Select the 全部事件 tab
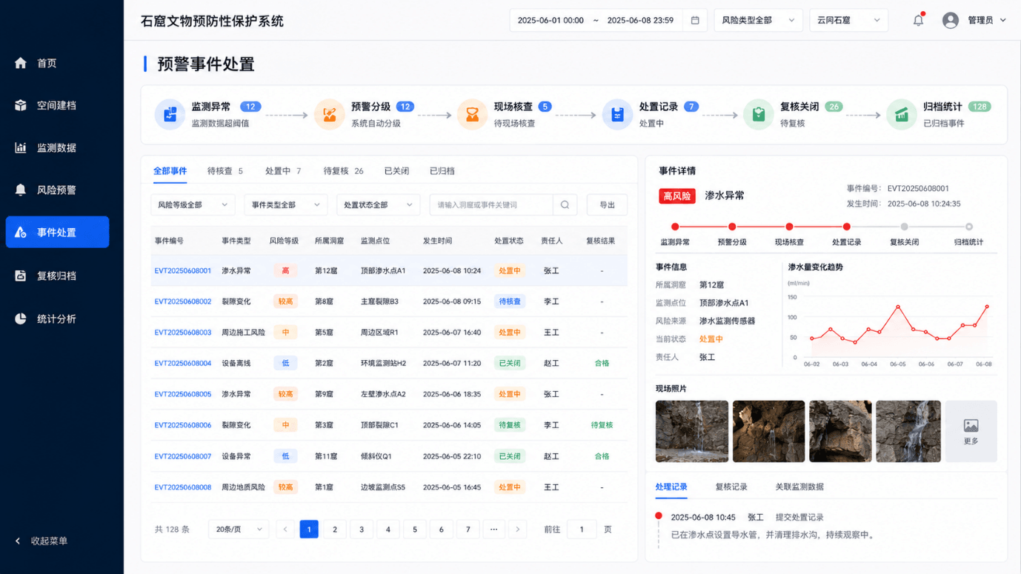The width and height of the screenshot is (1021, 574). (170, 171)
